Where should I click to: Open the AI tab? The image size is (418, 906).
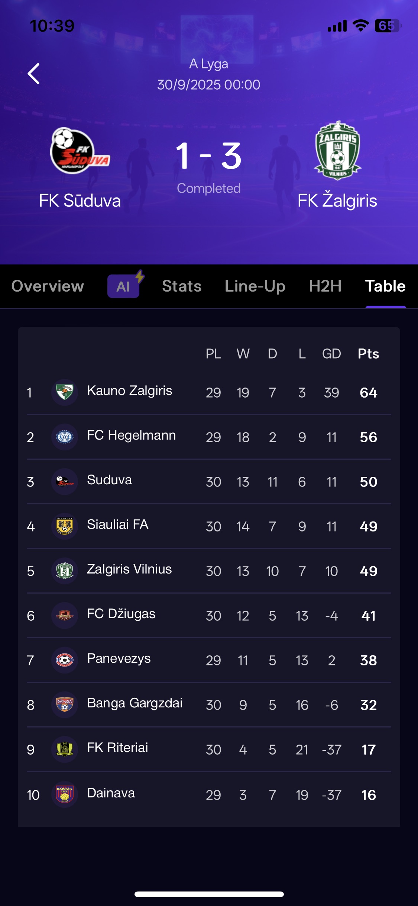coord(123,286)
